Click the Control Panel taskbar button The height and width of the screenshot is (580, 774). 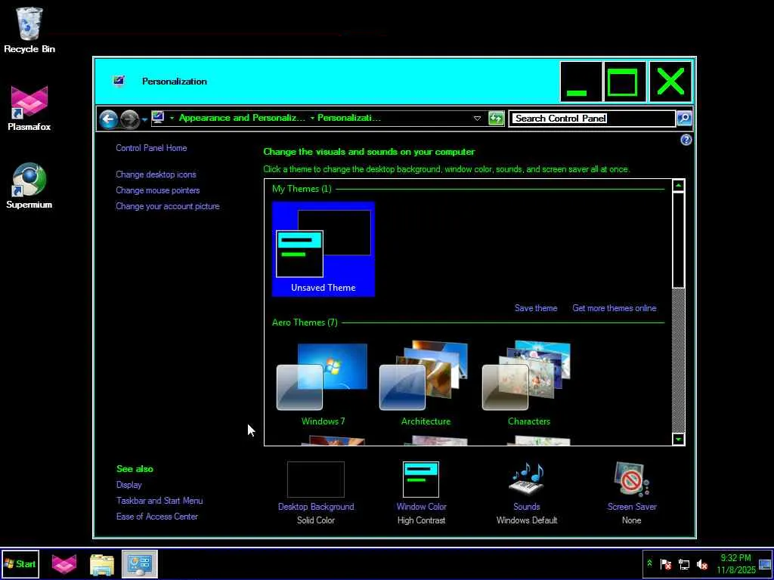click(x=140, y=564)
